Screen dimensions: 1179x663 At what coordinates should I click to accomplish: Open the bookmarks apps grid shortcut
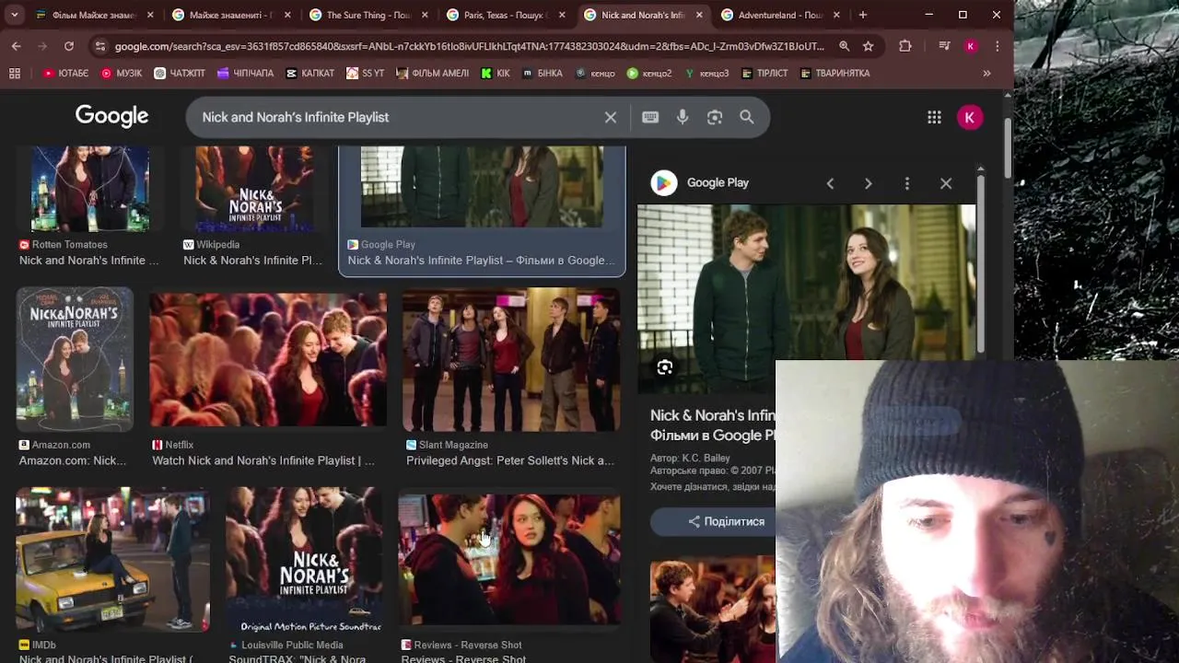(x=14, y=73)
